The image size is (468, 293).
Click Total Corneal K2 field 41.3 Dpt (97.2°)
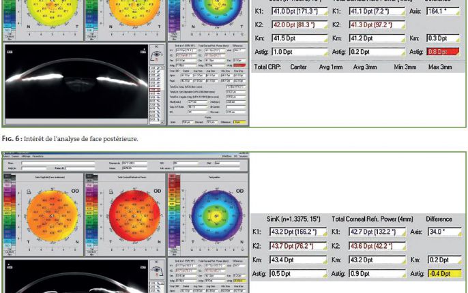tap(377, 25)
